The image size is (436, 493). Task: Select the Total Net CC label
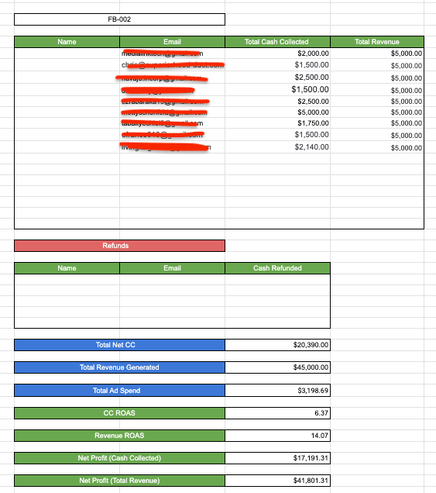click(119, 345)
